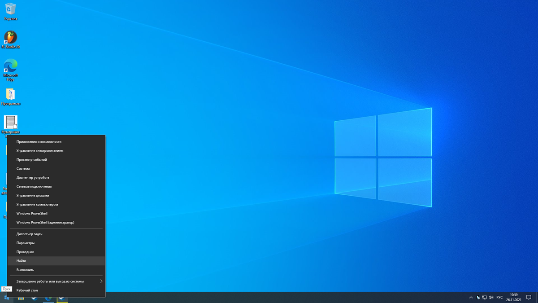This screenshot has height=303, width=538.
Task: Choose Система in the Win+X menu
Action: point(56,169)
